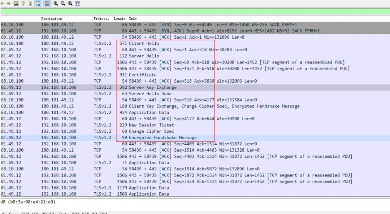
Task: Select the New Session Ticket packet row
Action: point(144,125)
